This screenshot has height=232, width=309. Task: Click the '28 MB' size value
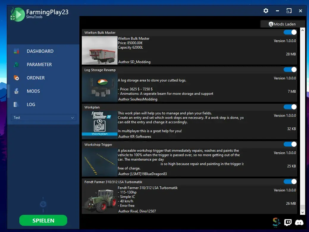coord(291,54)
